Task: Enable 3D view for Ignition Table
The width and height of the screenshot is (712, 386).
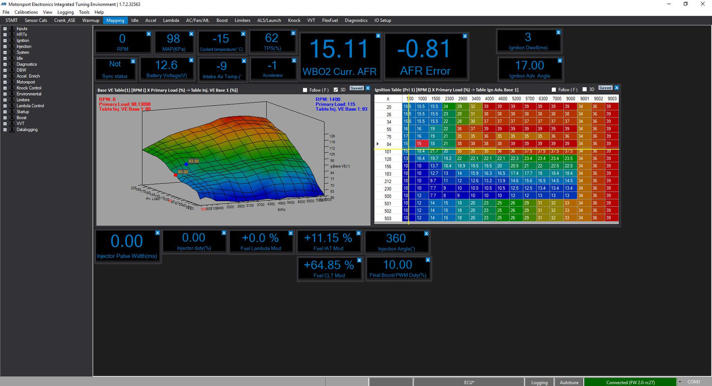Action: coord(585,90)
